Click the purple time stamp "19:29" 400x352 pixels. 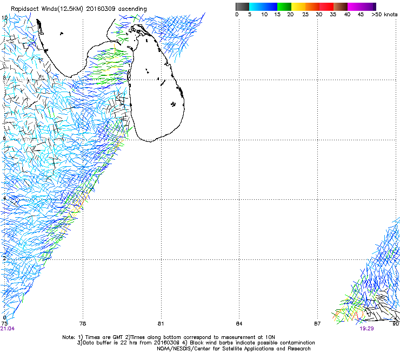pyautogui.click(x=367, y=329)
